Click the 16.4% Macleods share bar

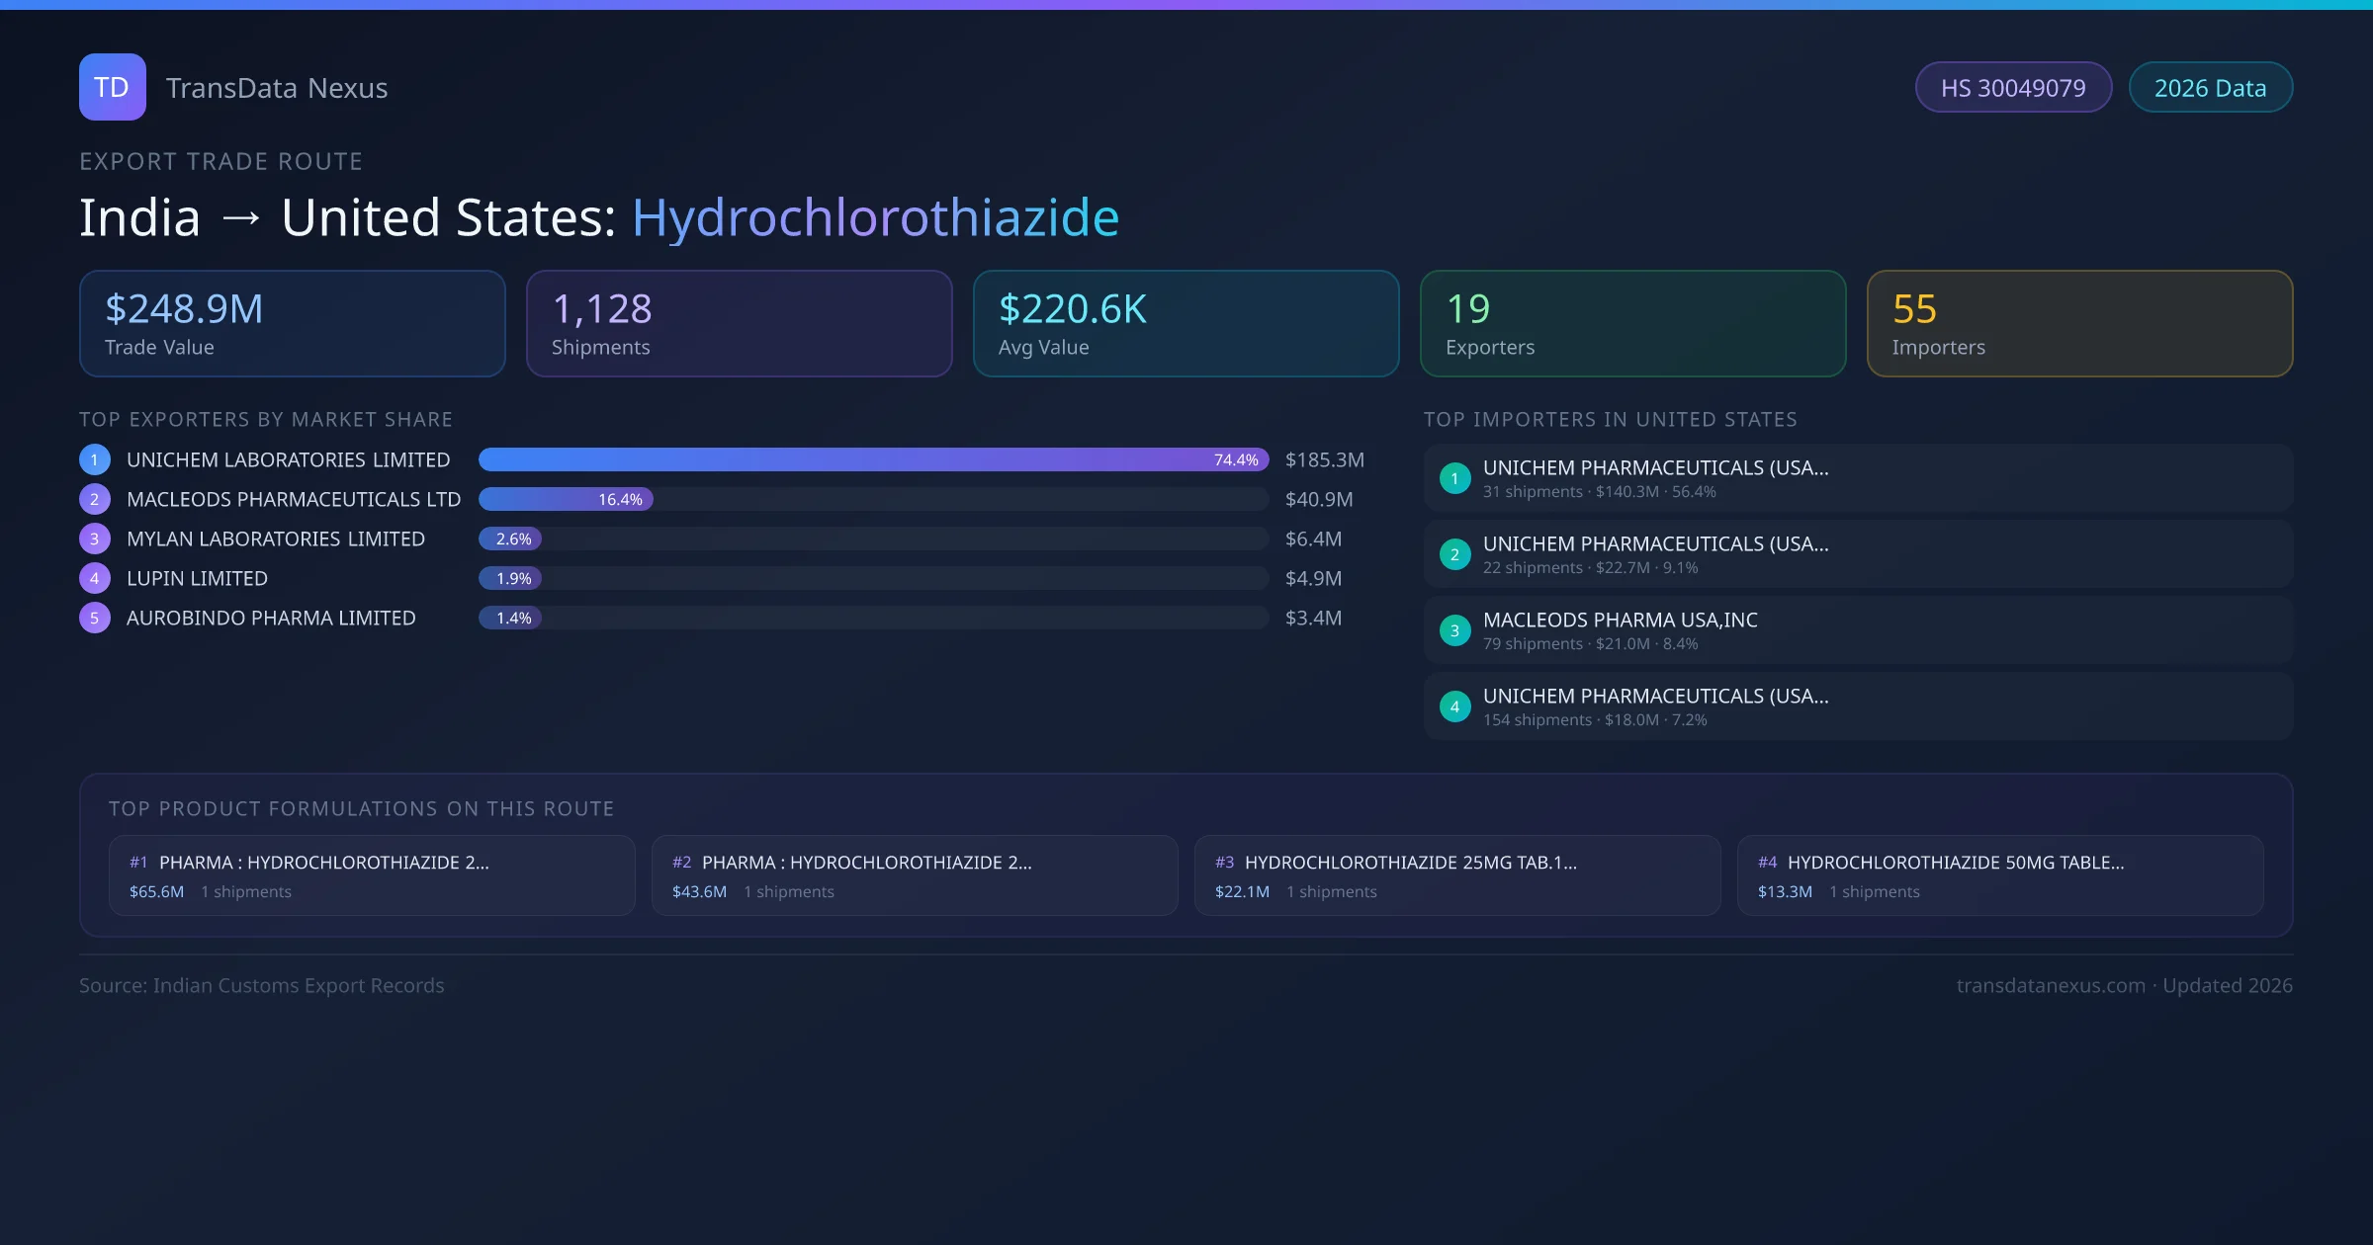tap(566, 499)
